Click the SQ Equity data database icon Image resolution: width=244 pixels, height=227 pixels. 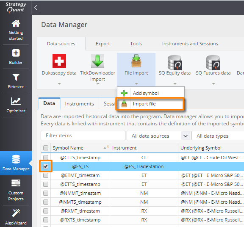pos(175,63)
